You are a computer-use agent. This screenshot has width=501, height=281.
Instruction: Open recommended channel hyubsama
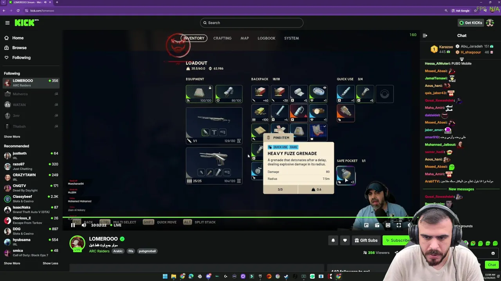[x=31, y=242]
